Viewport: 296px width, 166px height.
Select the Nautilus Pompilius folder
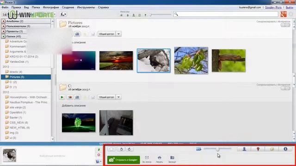coord(26,102)
